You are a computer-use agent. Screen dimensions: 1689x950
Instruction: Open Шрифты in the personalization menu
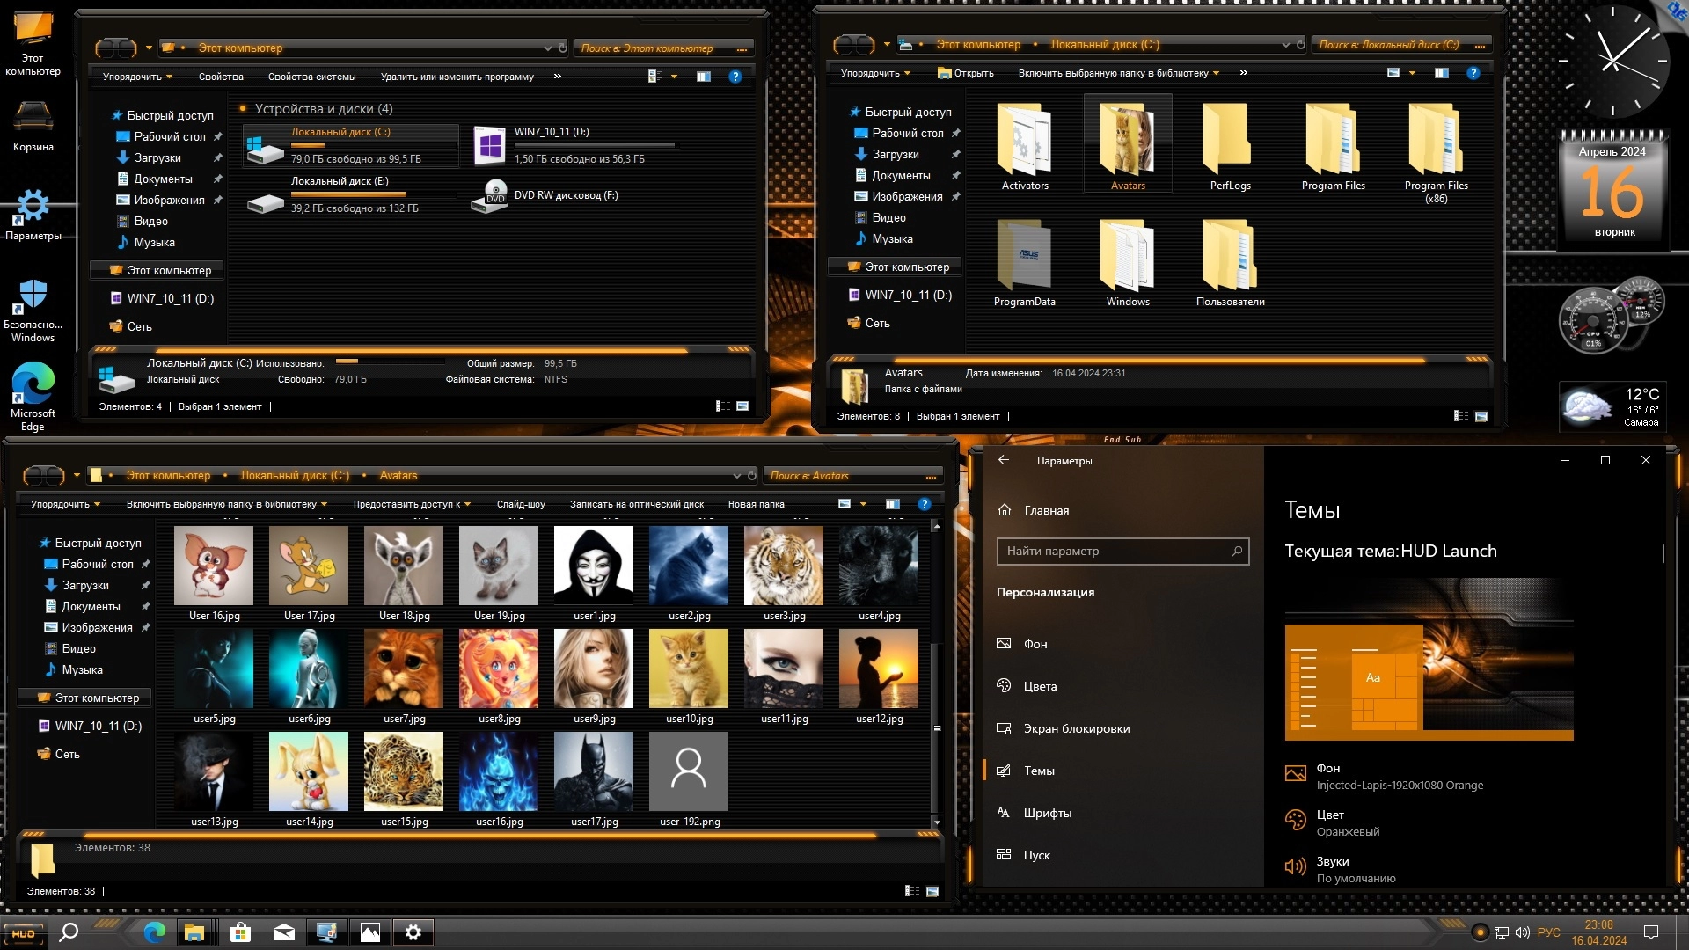[x=1047, y=813]
